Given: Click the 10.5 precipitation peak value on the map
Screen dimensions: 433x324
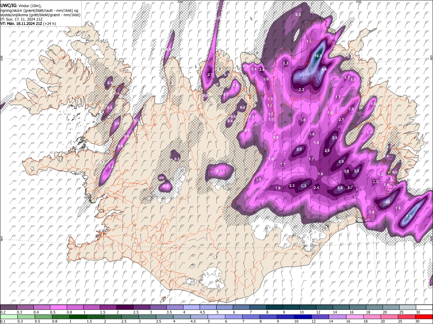Looking at the screenshot, I should click(x=318, y=56).
